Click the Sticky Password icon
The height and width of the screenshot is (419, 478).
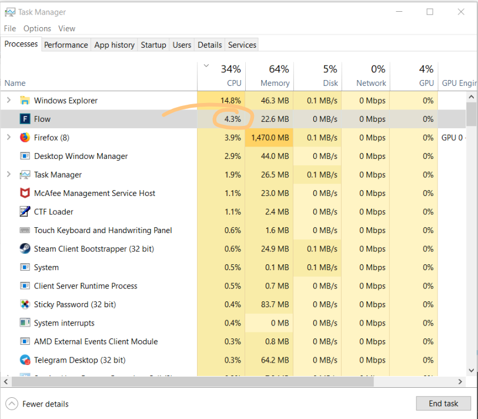(x=25, y=304)
